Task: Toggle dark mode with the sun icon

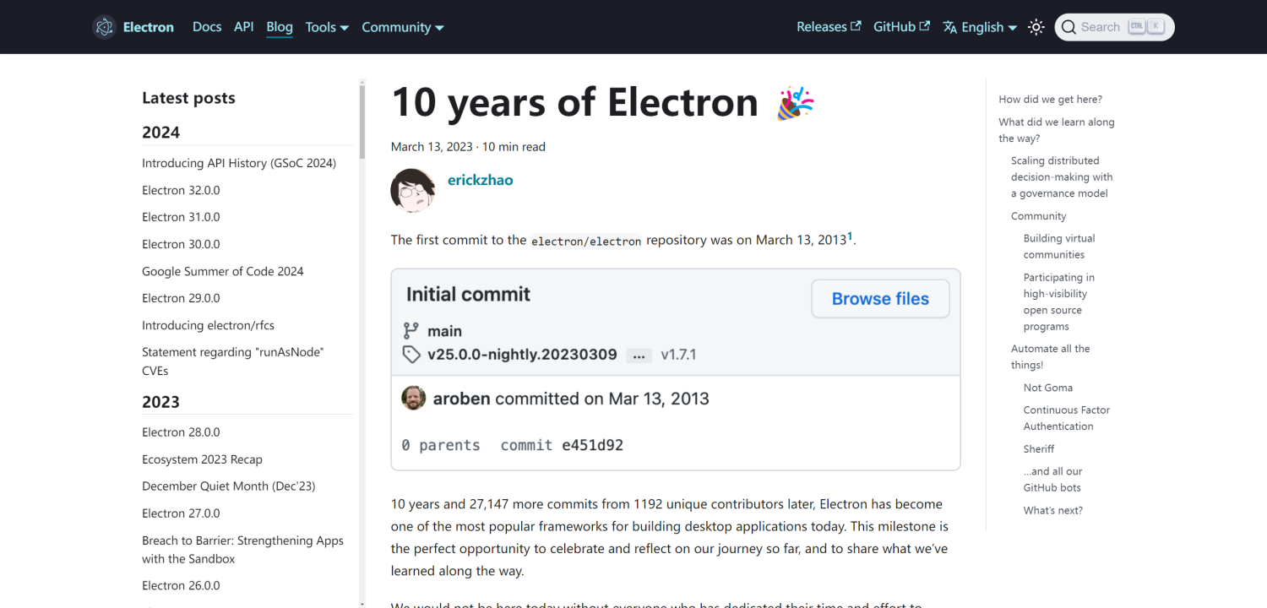Action: tap(1036, 26)
